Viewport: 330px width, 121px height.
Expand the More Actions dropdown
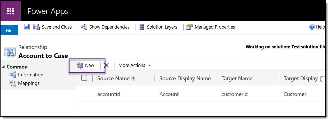click(134, 65)
